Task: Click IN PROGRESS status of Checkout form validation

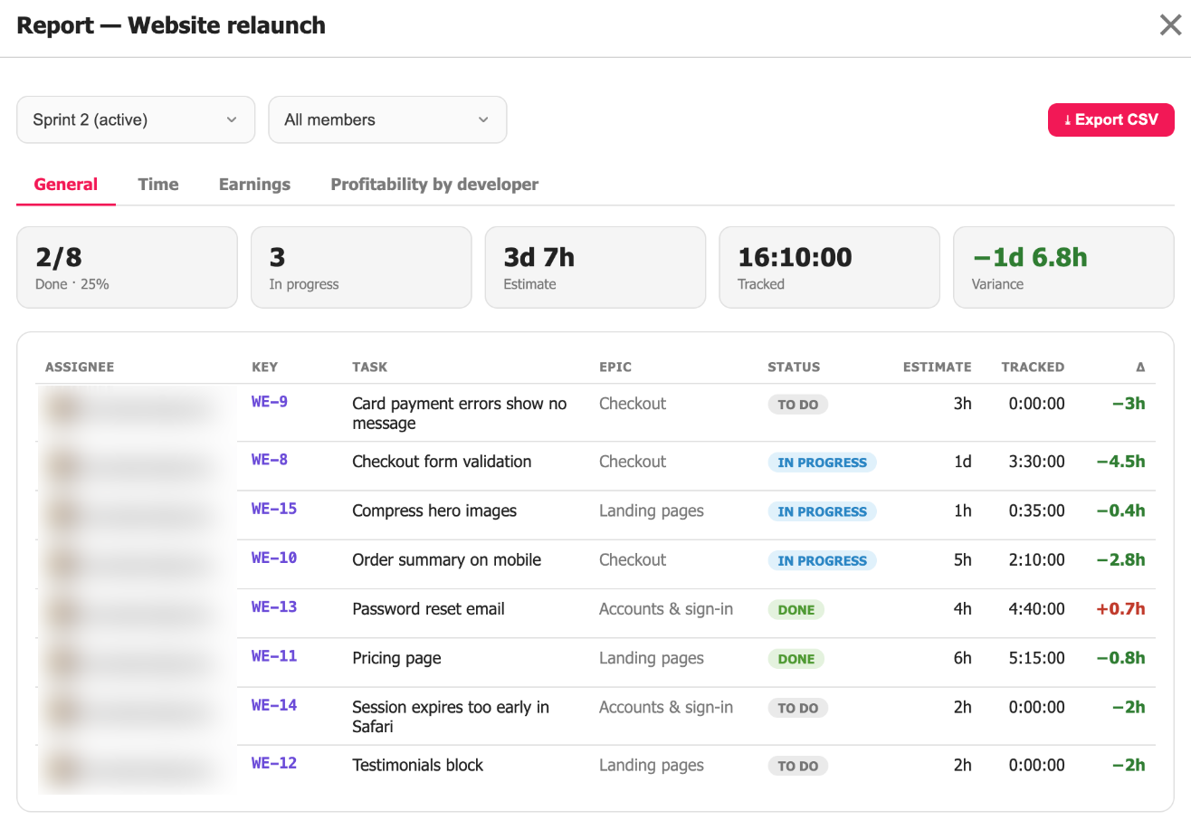Action: (822, 463)
